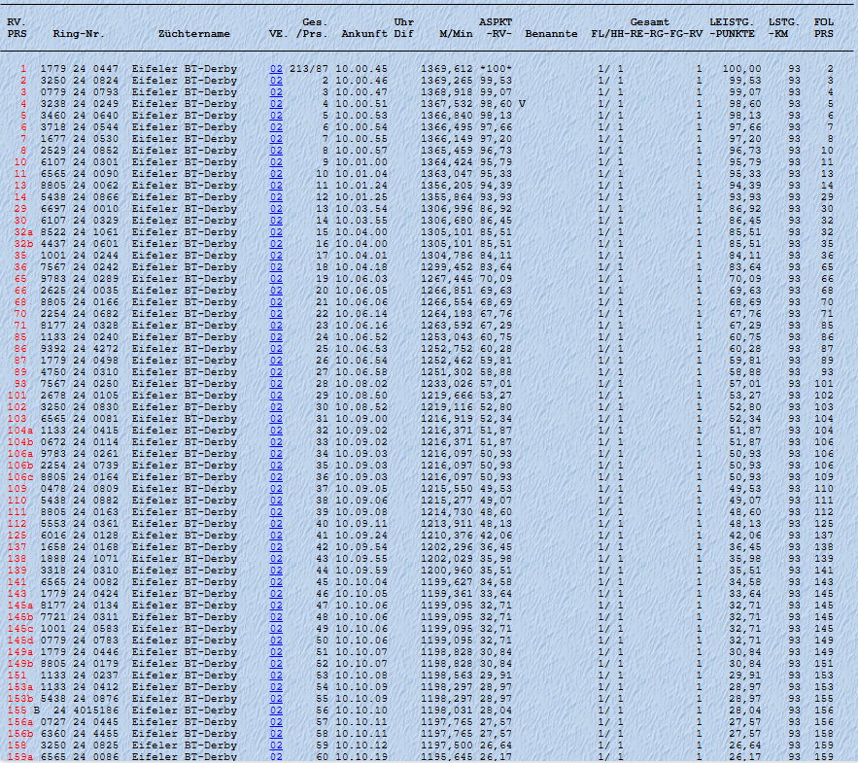Click 02 link in the rank 101 row
Screen dimensions: 858x763
pos(276,396)
